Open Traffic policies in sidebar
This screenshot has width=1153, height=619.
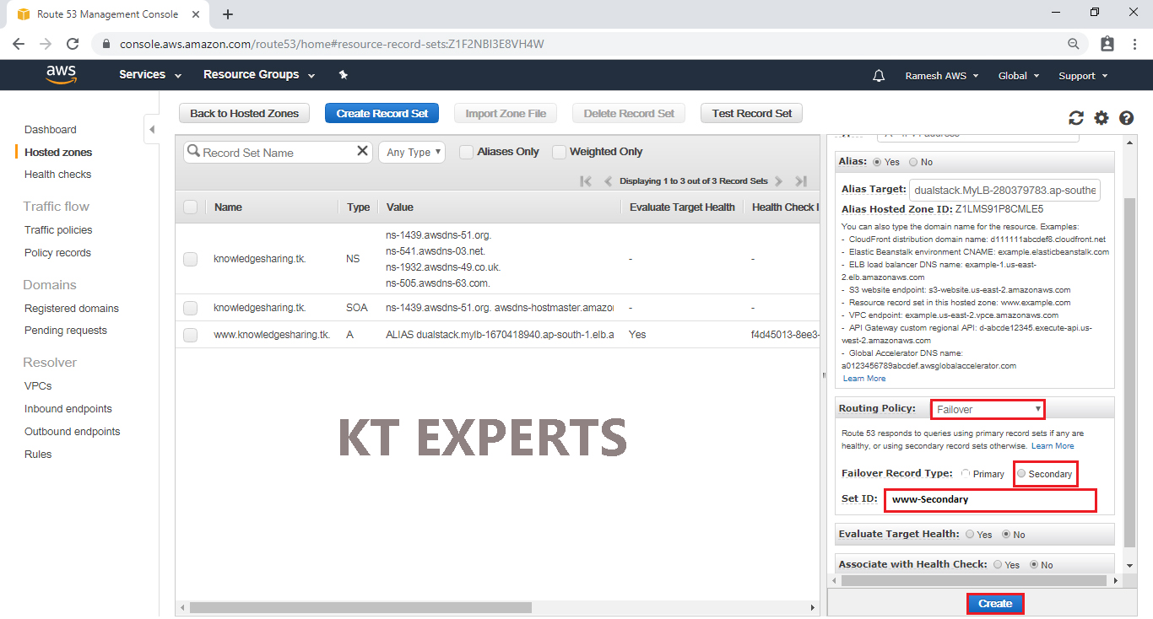58,230
